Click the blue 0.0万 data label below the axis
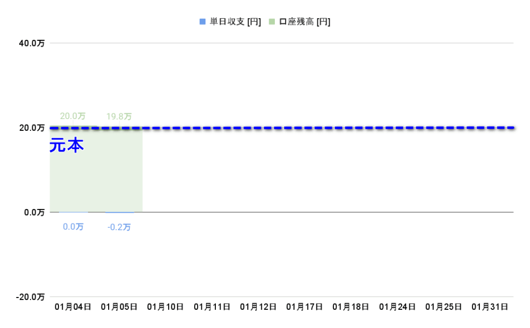 pyautogui.click(x=73, y=227)
